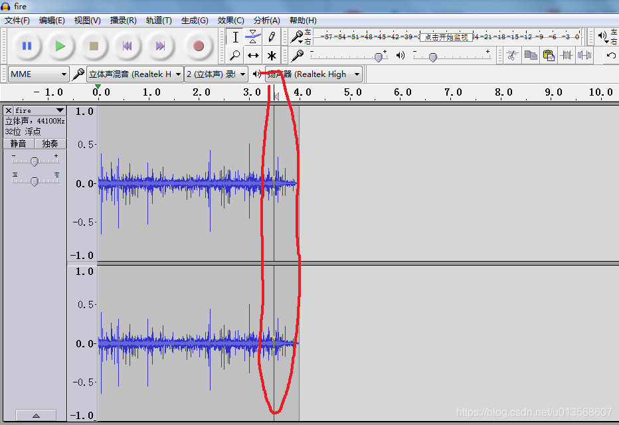
Task: Pause playback with the Pause button
Action: [x=27, y=46]
